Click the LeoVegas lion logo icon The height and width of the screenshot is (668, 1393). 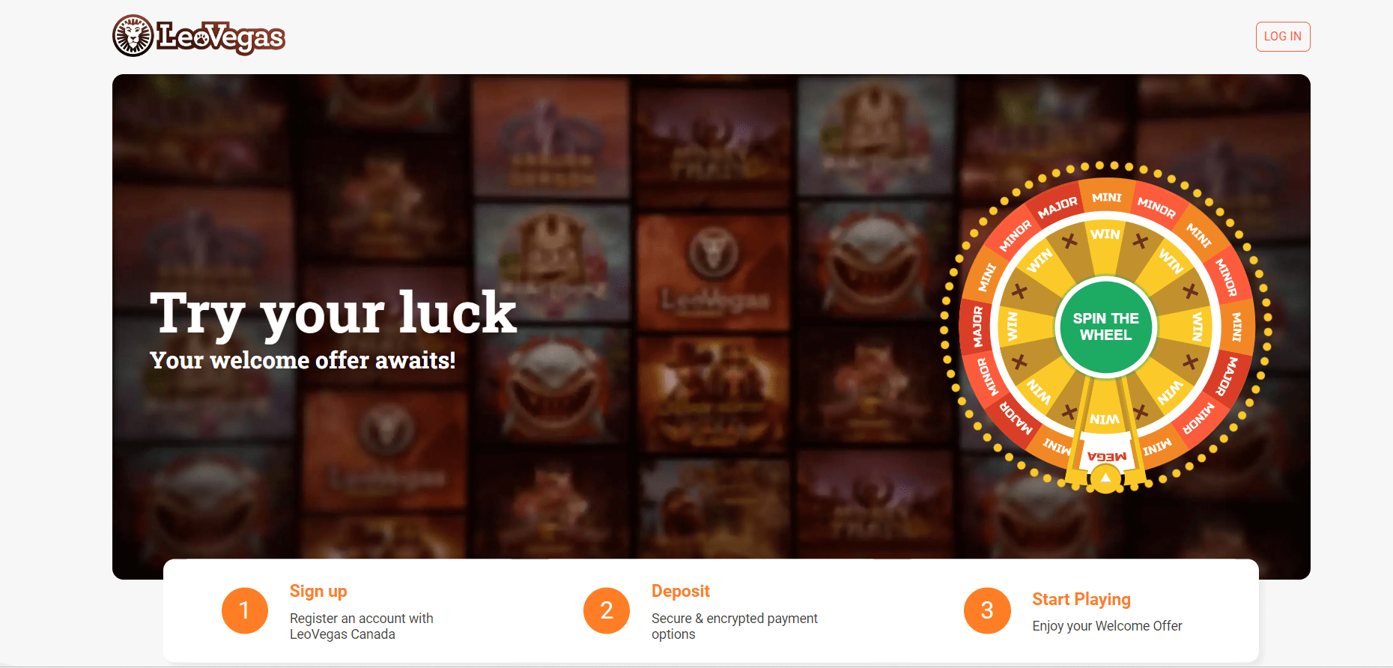point(133,35)
